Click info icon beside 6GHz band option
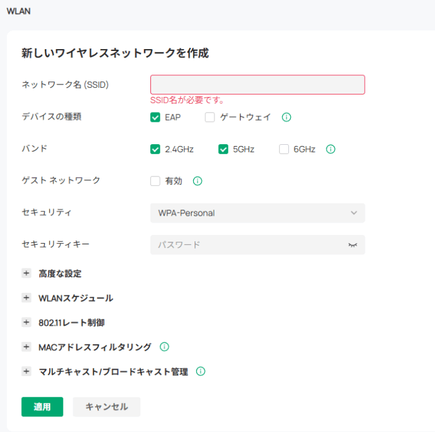The height and width of the screenshot is (432, 435). tap(331, 149)
